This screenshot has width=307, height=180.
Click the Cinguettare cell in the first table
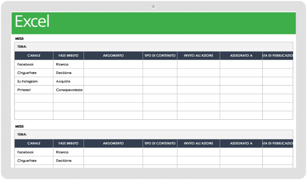pos(34,73)
